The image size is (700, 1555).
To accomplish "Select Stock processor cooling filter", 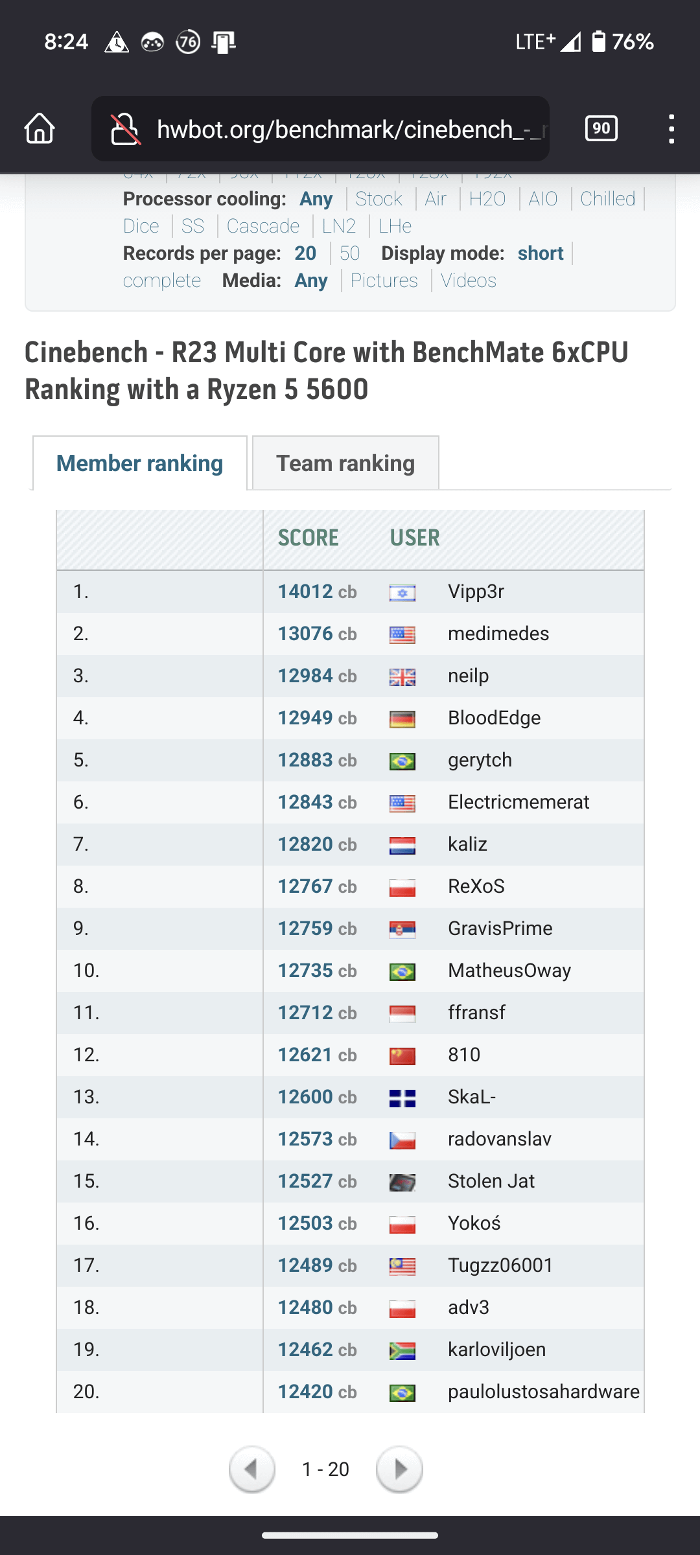I will coord(379,199).
